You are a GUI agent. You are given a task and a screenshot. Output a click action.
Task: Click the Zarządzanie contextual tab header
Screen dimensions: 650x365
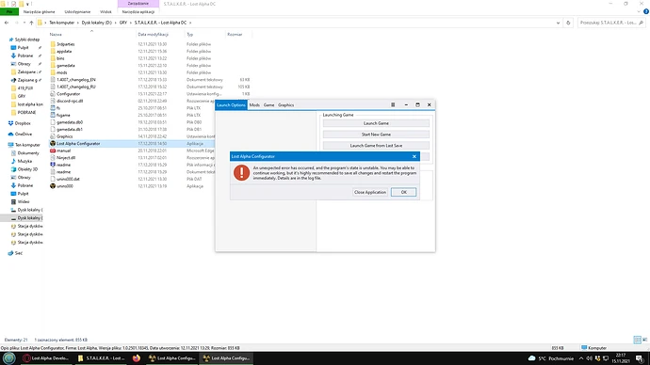[x=138, y=4]
